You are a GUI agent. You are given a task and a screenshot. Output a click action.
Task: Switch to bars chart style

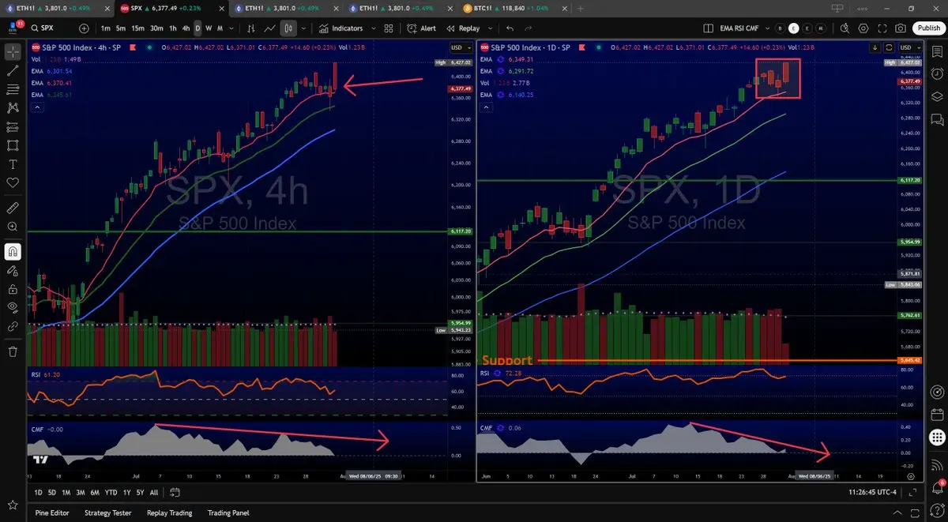tap(250, 28)
